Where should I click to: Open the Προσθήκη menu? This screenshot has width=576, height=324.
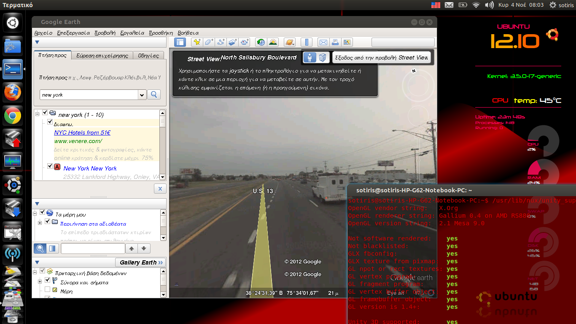pos(161,32)
